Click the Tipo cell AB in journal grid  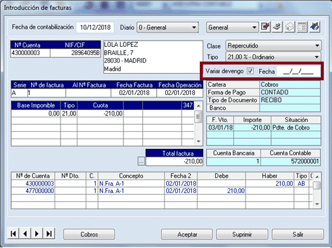(301, 184)
